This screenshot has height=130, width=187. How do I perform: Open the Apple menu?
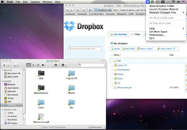(x=2, y=2)
